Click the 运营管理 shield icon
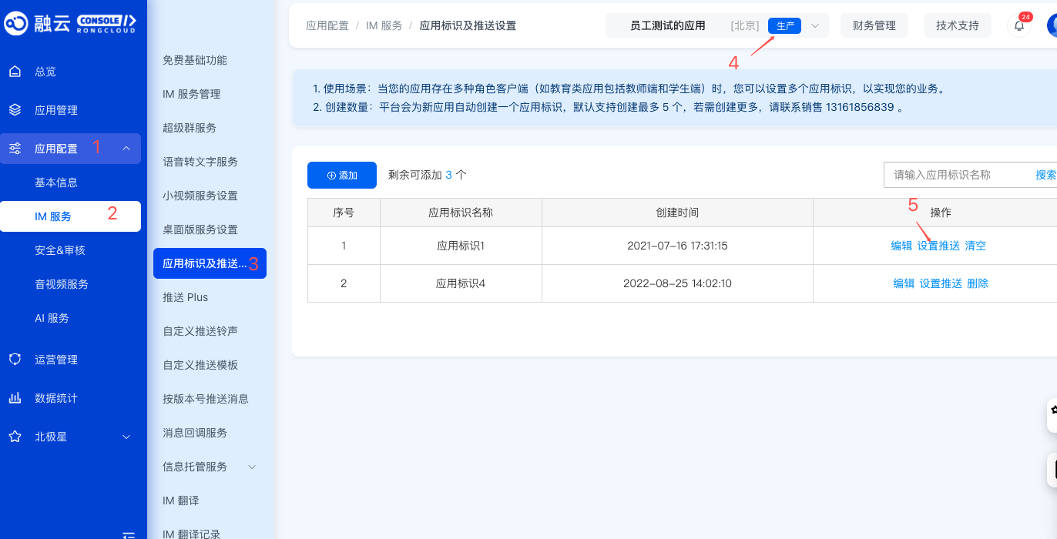1057x539 pixels. 15,360
